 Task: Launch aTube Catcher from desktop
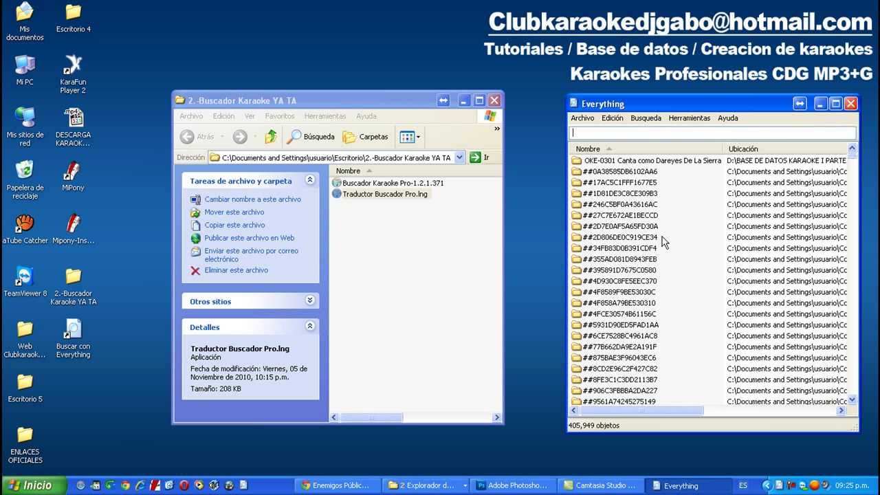[x=25, y=229]
